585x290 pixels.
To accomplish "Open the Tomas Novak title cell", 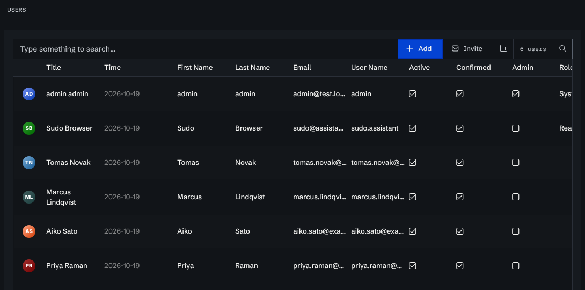I will 68,162.
